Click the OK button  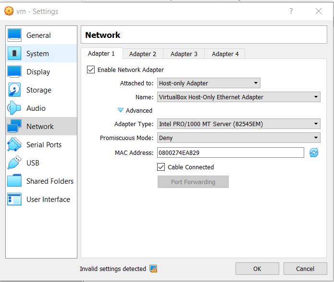click(257, 269)
